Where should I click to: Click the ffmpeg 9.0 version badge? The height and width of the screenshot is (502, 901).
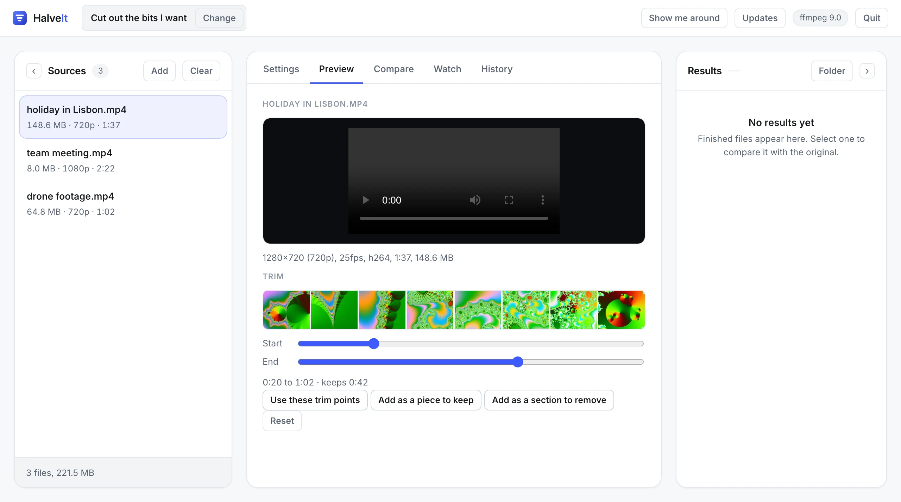(x=820, y=18)
